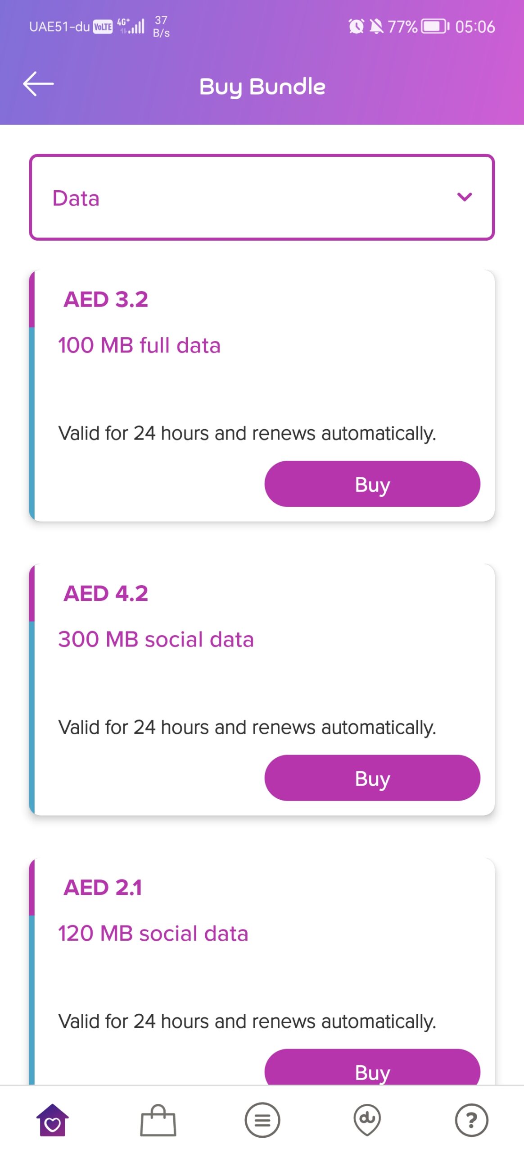524x1154 pixels.
Task: Tap the du heart location icon
Action: pos(367,1120)
